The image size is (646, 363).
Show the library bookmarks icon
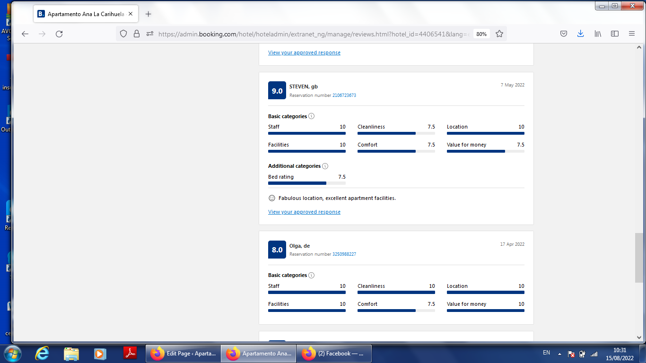[x=598, y=34]
